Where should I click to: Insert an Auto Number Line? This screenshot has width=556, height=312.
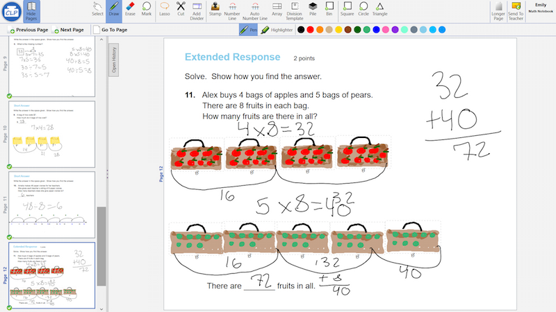[255, 11]
